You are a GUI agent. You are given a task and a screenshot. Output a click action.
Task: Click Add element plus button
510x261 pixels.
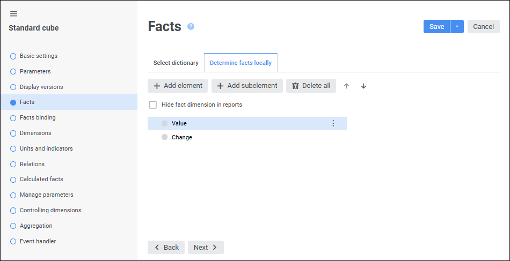click(178, 86)
